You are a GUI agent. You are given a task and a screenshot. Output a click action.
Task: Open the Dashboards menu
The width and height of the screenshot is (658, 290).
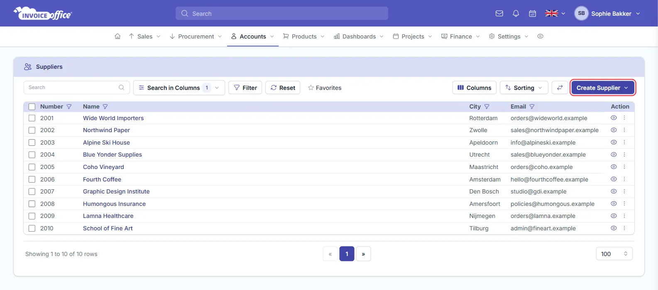coord(359,36)
